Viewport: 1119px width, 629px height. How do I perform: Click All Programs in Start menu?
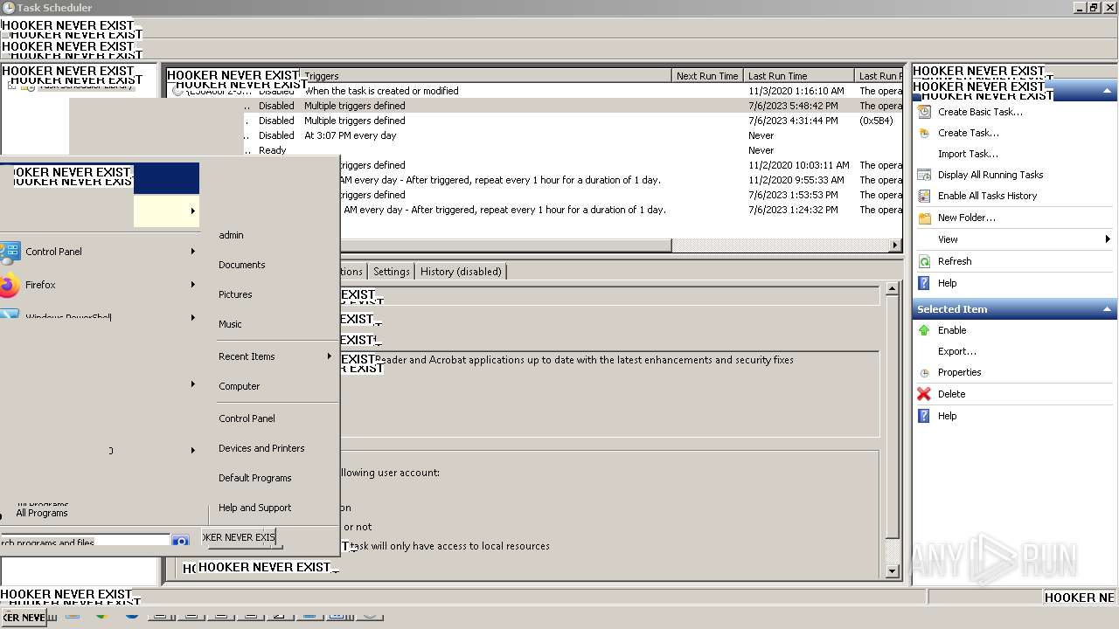point(41,513)
